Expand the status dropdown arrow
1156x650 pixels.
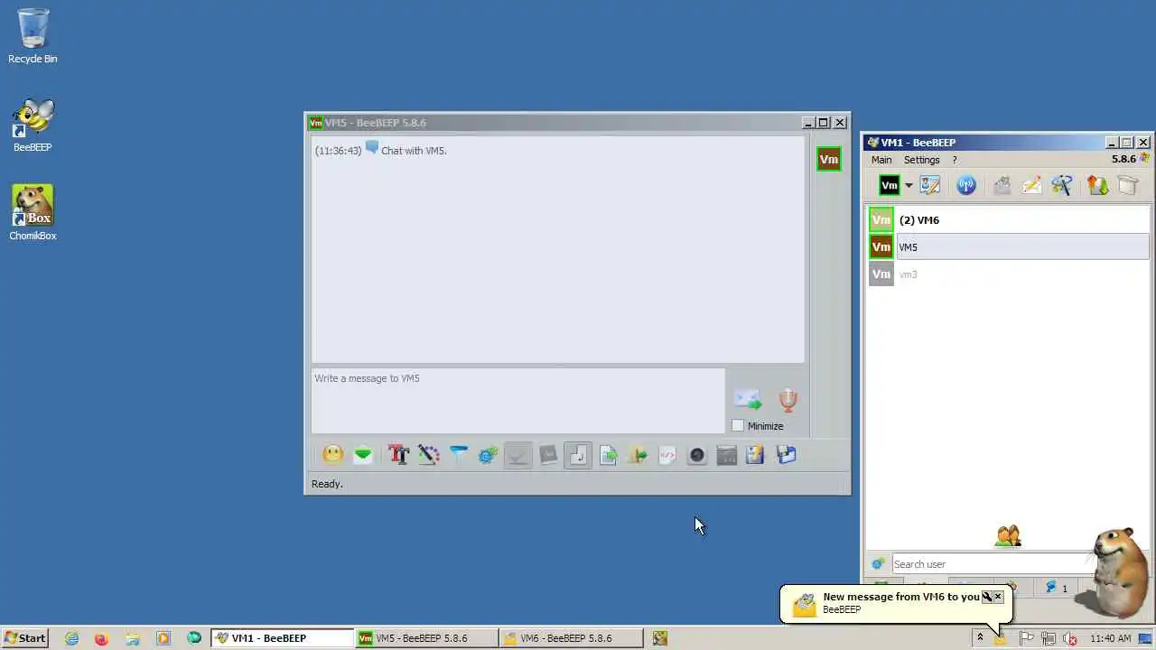pyautogui.click(x=909, y=186)
